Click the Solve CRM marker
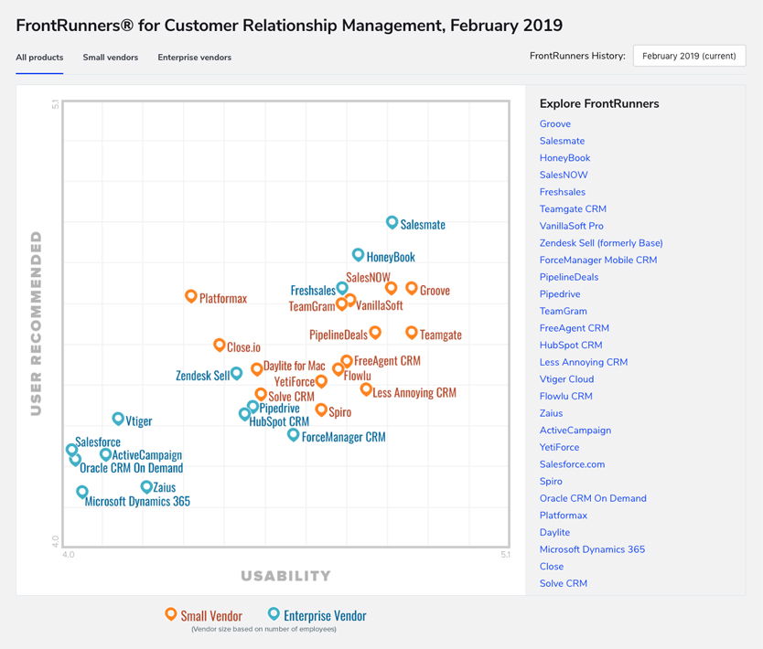This screenshot has height=649, width=763. point(261,394)
